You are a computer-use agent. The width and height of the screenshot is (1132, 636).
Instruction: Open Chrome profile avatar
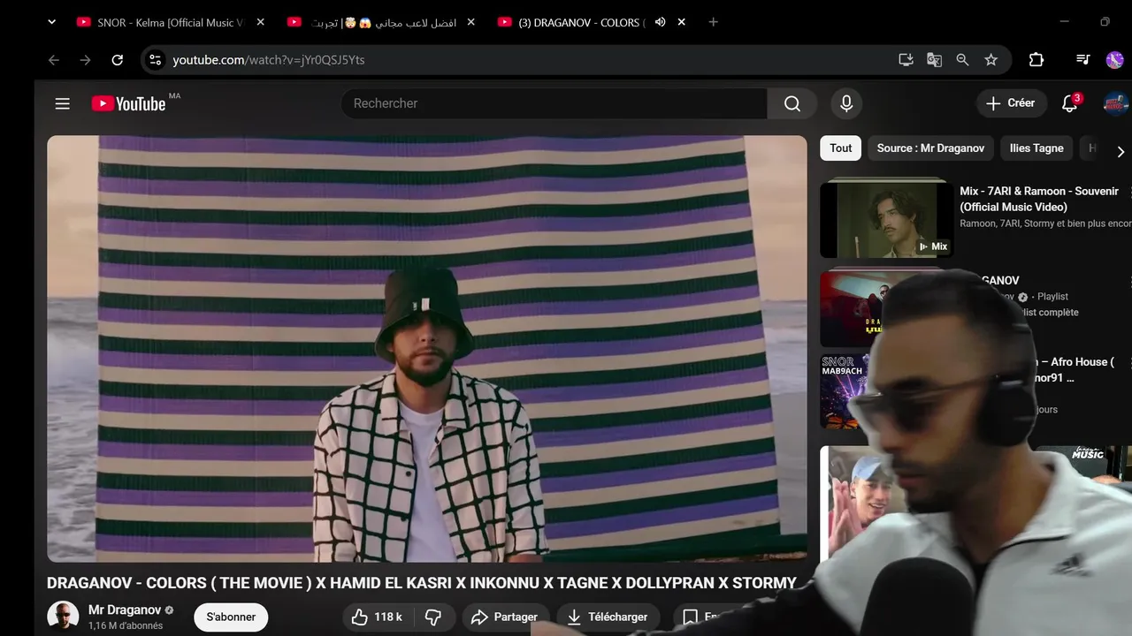click(1114, 60)
